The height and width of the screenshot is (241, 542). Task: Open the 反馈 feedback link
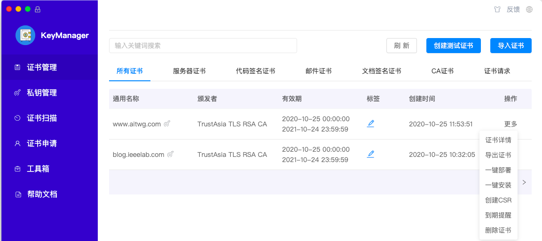(x=513, y=10)
